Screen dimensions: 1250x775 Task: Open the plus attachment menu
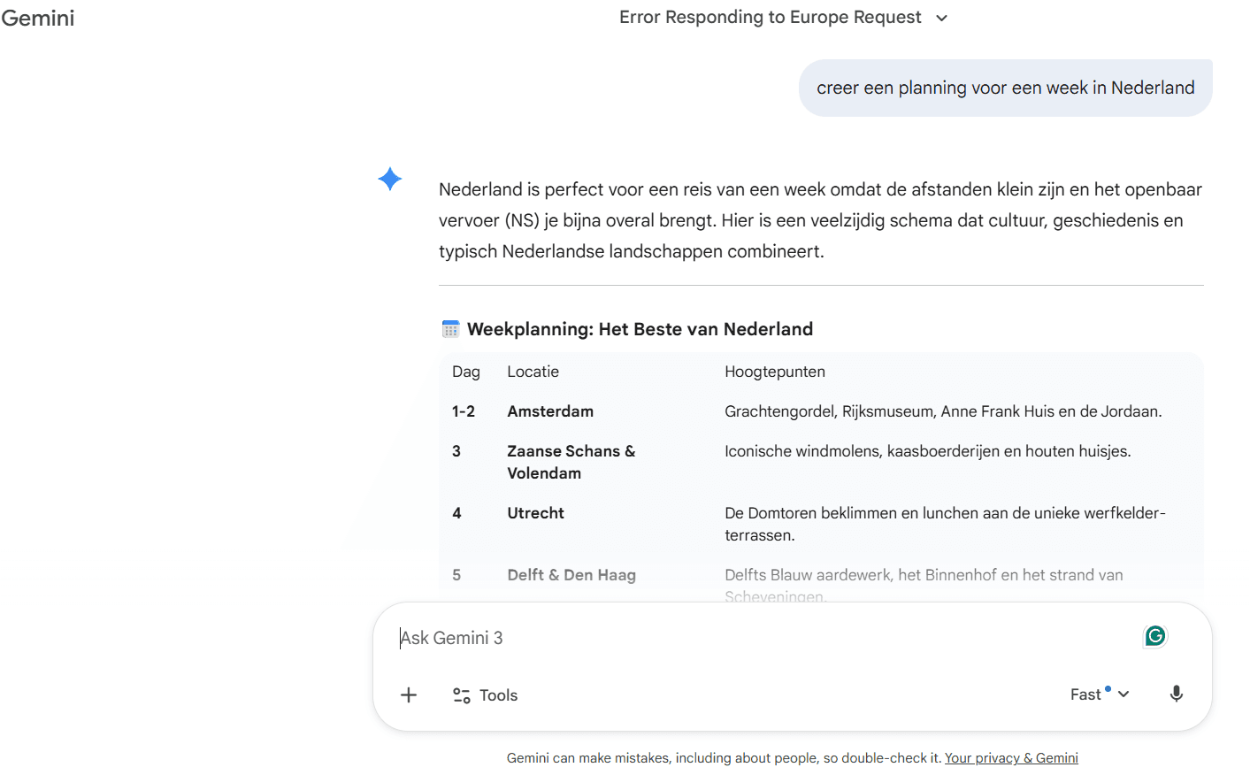[x=409, y=695]
